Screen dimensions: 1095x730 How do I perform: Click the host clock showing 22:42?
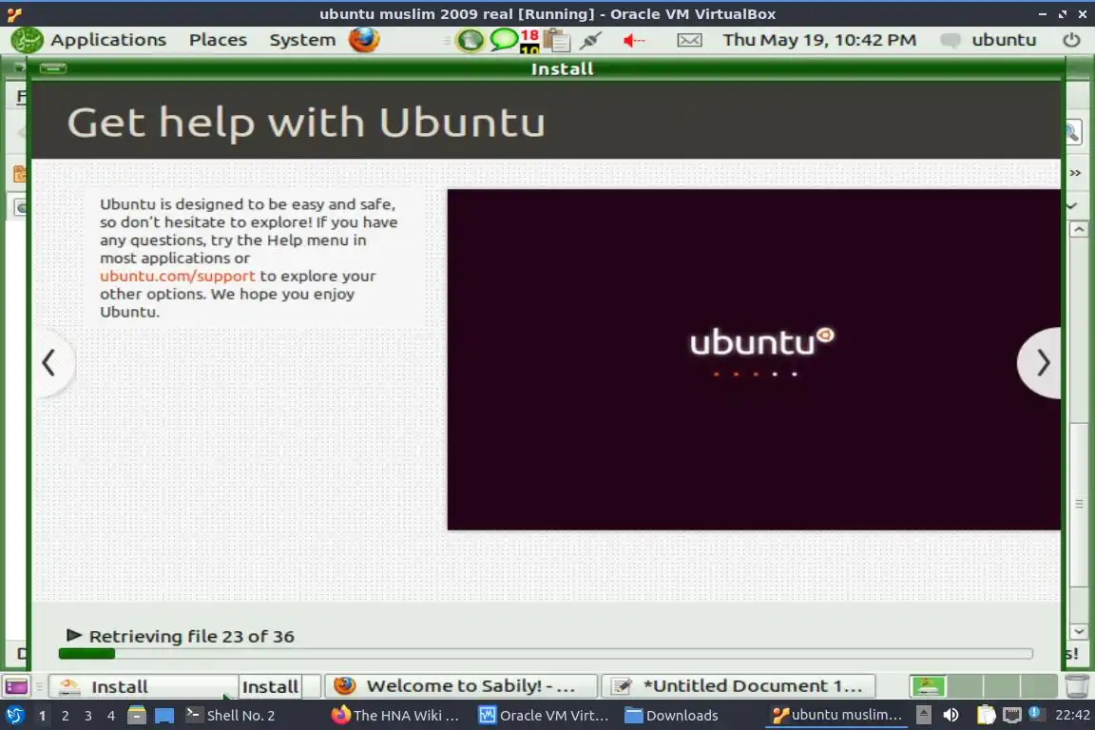pos(1072,715)
